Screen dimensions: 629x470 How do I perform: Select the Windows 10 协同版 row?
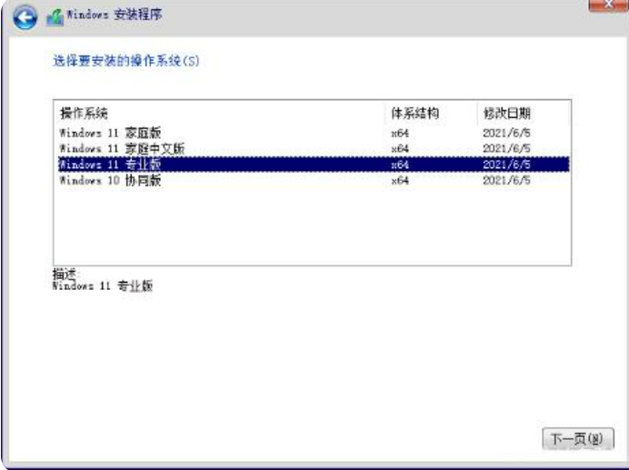coord(314,180)
